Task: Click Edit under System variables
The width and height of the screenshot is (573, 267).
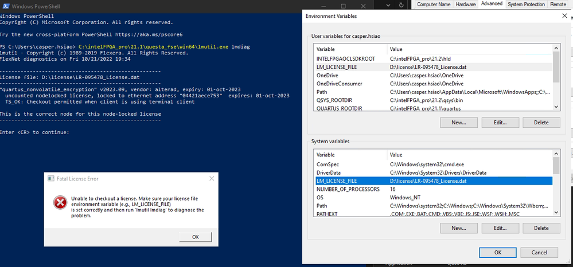Action: pyautogui.click(x=496, y=228)
